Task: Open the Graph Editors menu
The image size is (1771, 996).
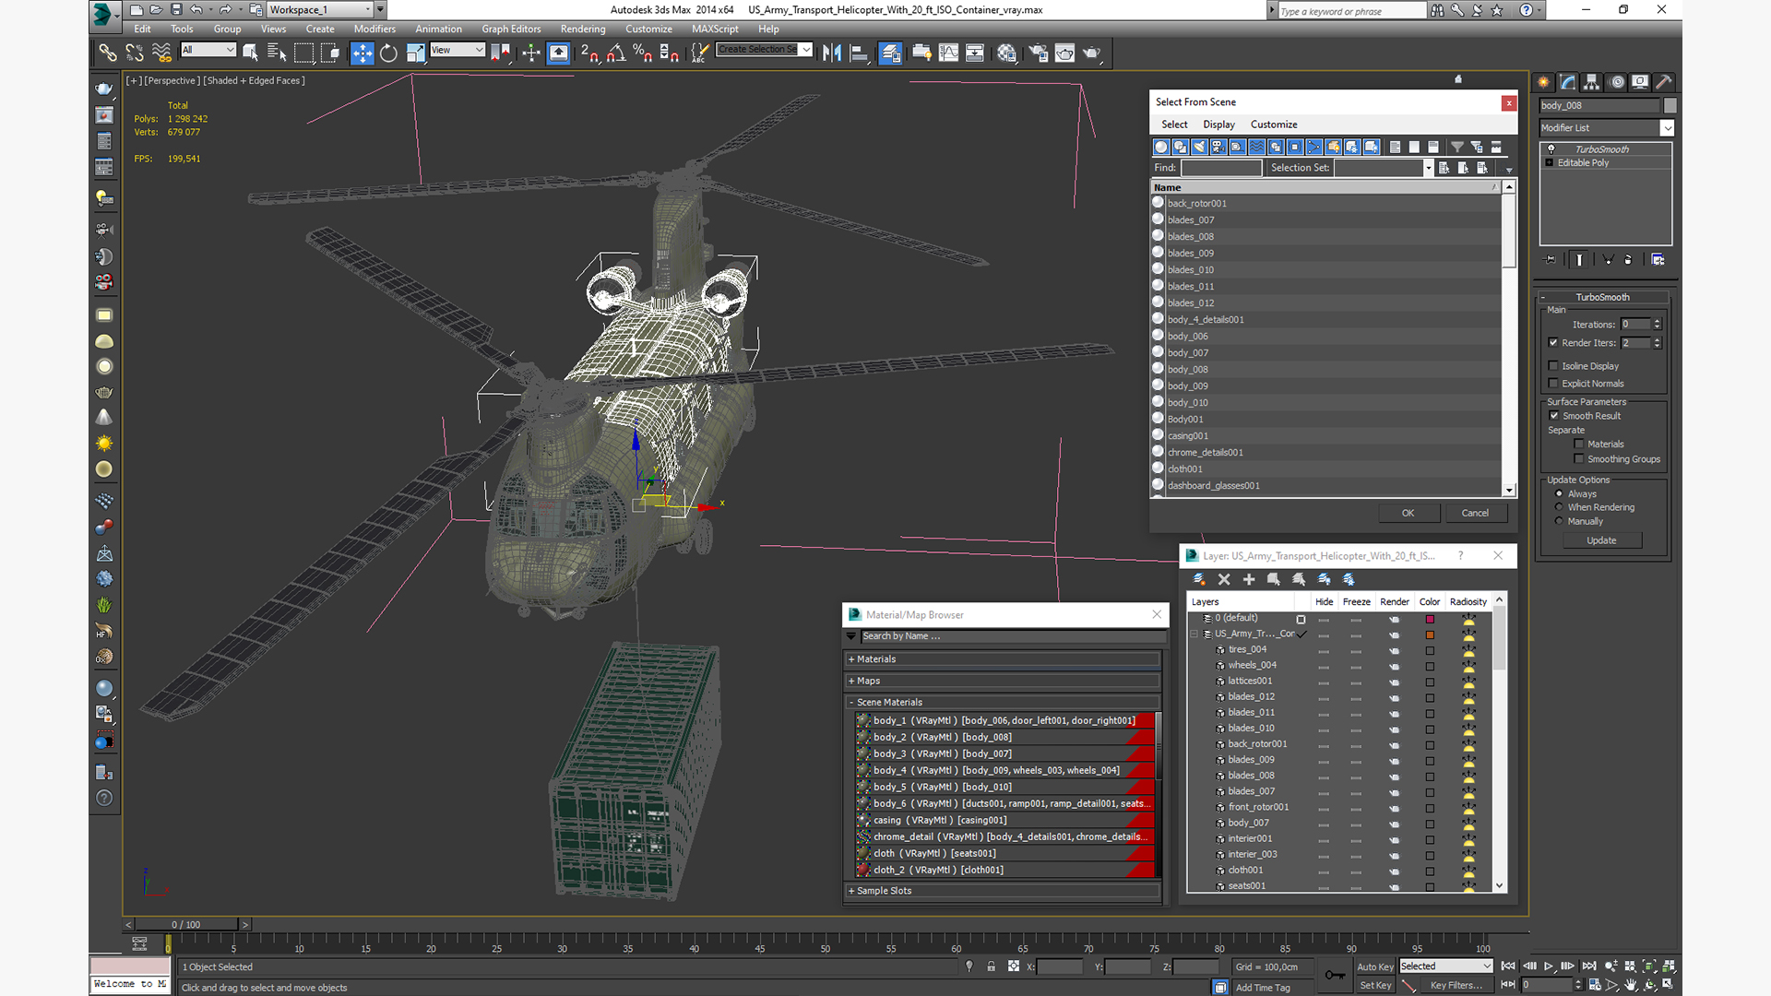Action: click(510, 29)
